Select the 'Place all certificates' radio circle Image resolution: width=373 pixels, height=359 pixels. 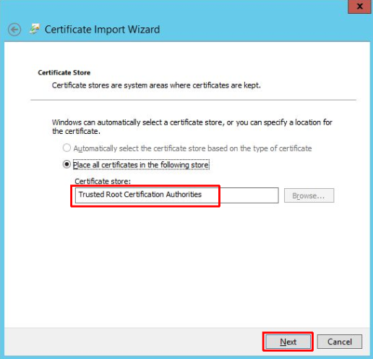pos(67,164)
